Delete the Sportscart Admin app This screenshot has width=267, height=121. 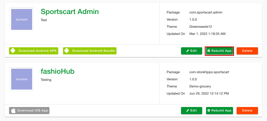click(247, 51)
